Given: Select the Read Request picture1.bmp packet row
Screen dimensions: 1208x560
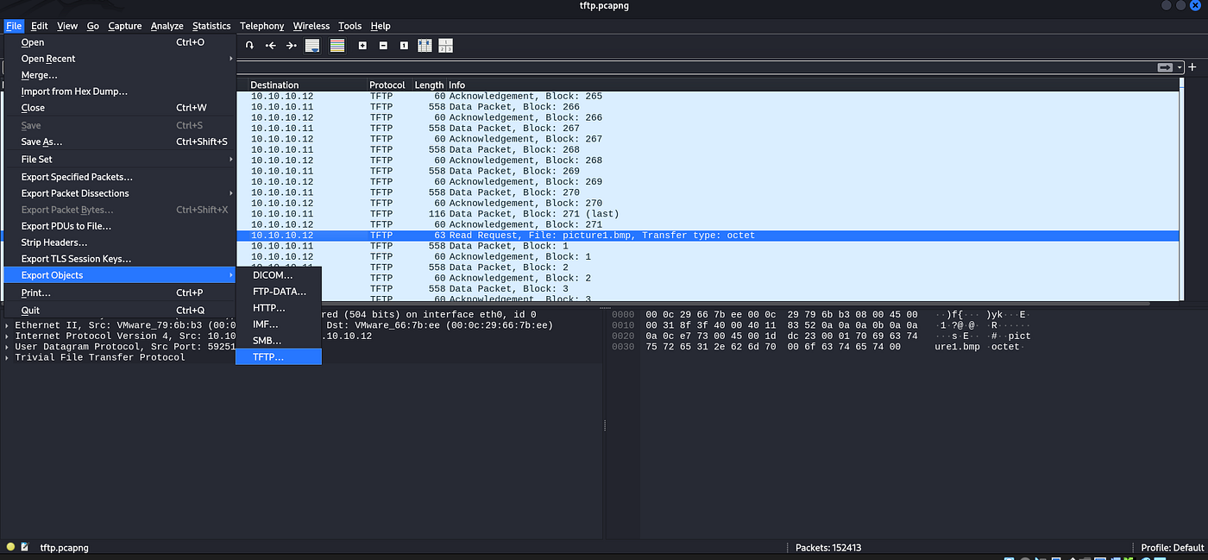Looking at the screenshot, I should point(706,236).
